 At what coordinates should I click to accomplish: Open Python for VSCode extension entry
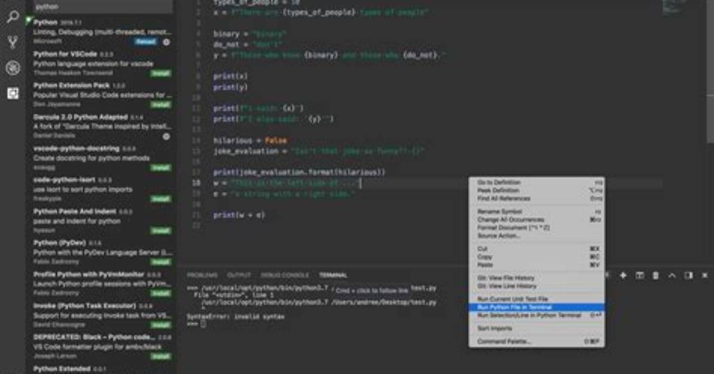[x=102, y=63]
